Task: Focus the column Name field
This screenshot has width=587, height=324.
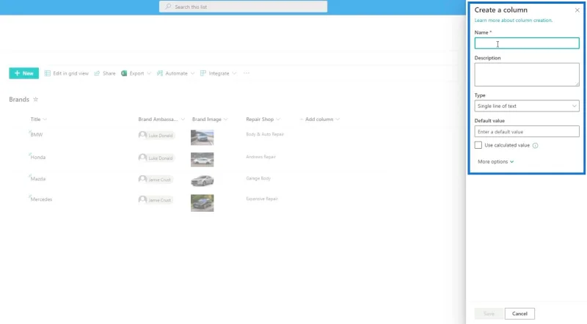Action: tap(527, 43)
